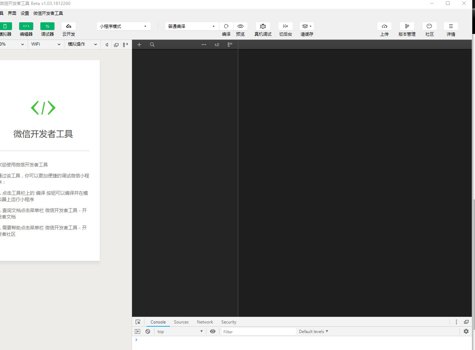Viewport: 475px width, 350px height.
Task: Click the upload (上传) cloud icon
Action: click(384, 26)
